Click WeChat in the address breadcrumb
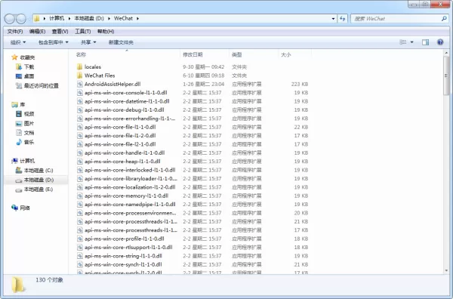 coord(123,18)
